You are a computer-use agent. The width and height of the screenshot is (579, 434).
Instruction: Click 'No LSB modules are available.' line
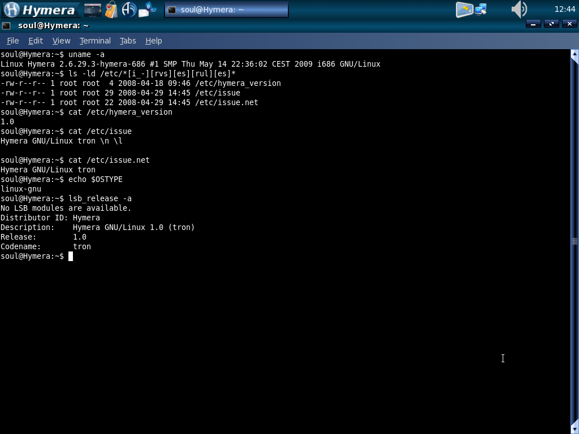click(x=66, y=208)
